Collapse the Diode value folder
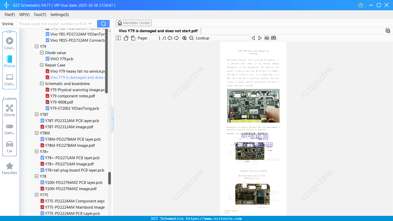 click(x=42, y=53)
